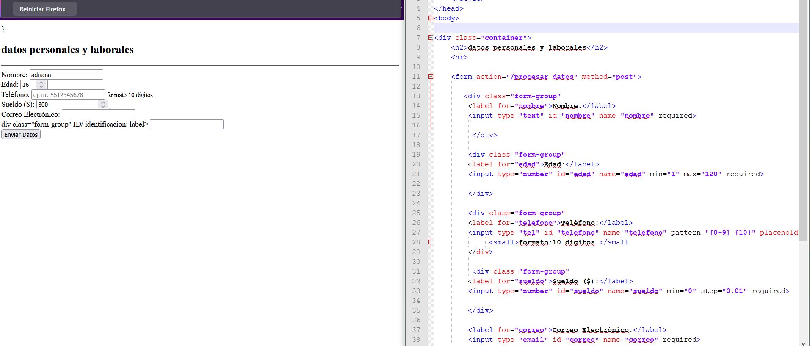Decrease the Sueldo value with down arrow
The width and height of the screenshot is (810, 346).
pyautogui.click(x=103, y=107)
